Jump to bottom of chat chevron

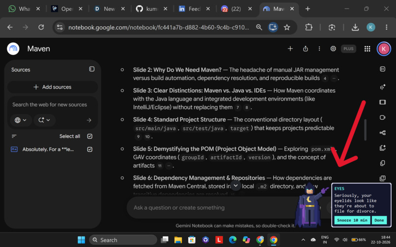click(x=235, y=186)
